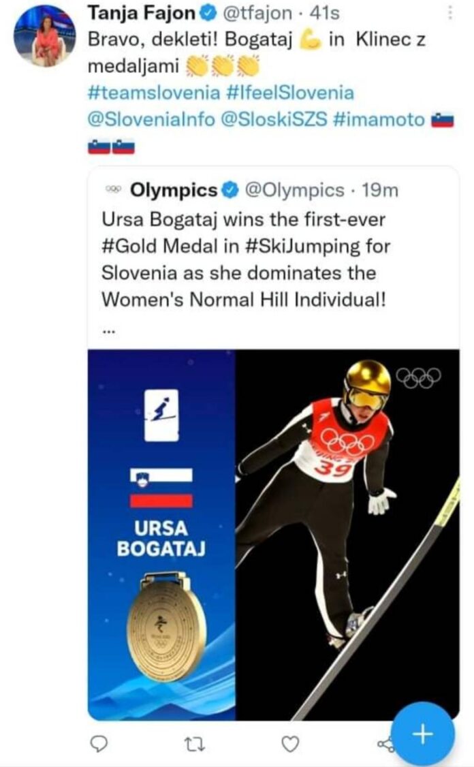Click the reply speech bubble icon

tap(99, 744)
